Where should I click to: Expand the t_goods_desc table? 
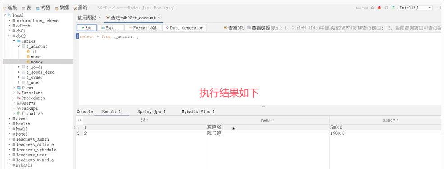point(19,72)
